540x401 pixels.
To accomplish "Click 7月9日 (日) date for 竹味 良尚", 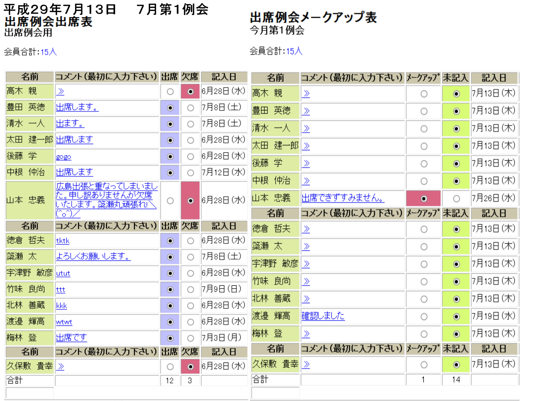I will tap(222, 289).
